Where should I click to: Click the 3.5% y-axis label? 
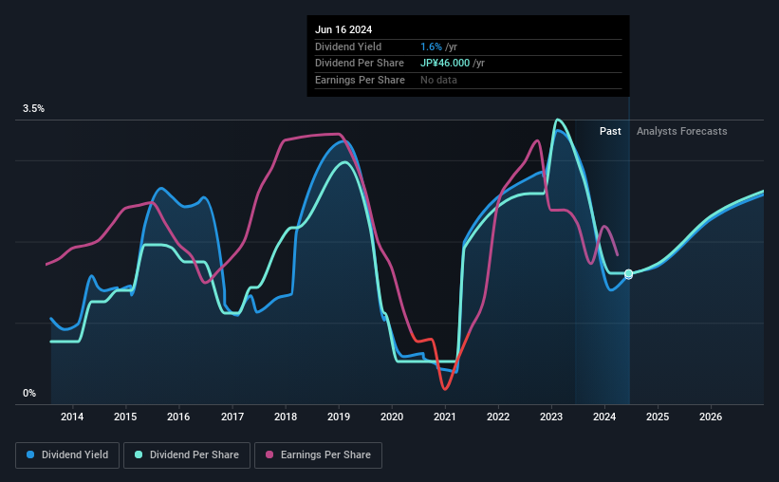pos(33,108)
